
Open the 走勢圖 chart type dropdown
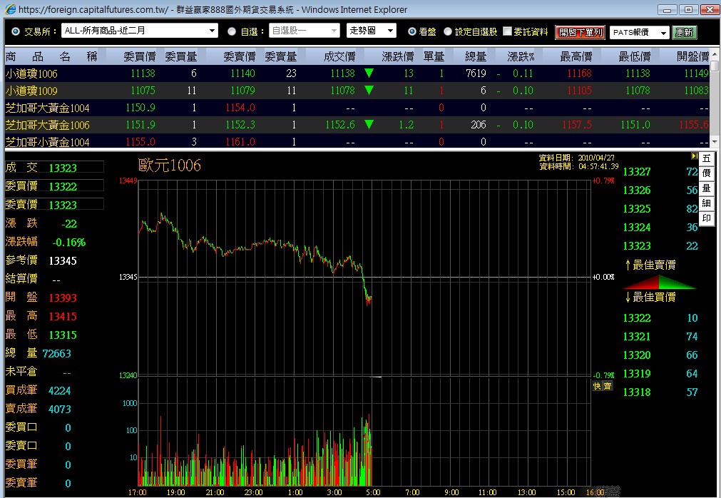tap(371, 31)
